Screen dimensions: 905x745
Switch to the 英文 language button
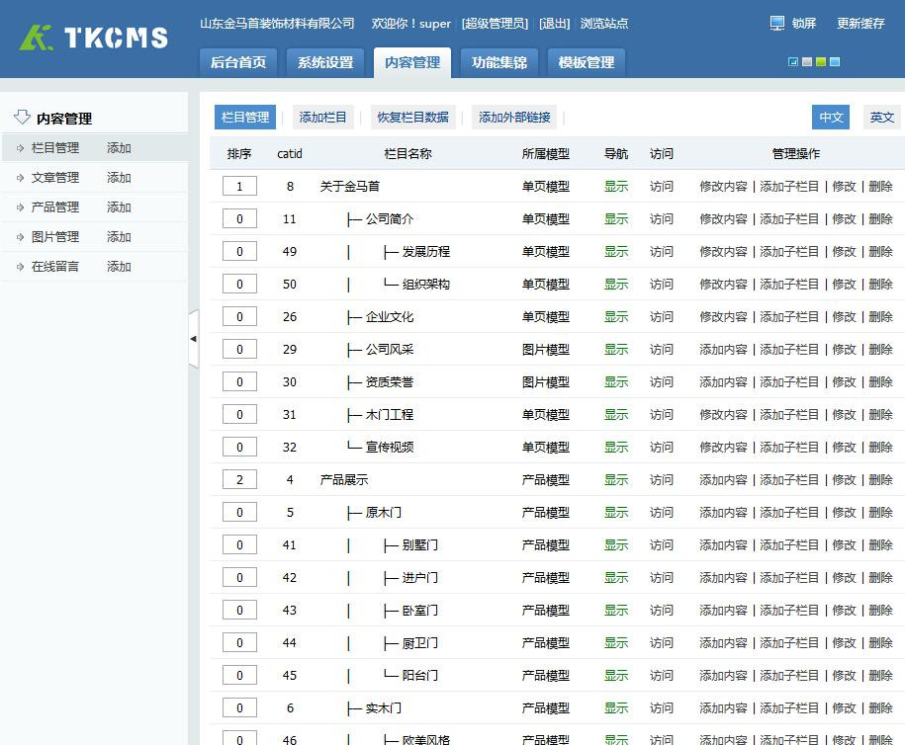(881, 118)
